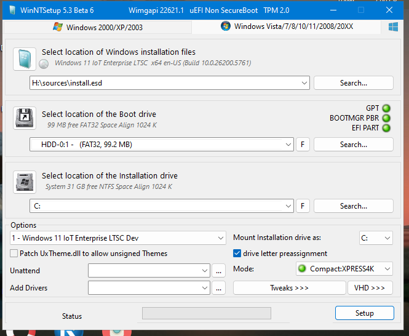The image size is (409, 336).
Task: Expand the installation drive C: dropdown
Action: (288, 206)
